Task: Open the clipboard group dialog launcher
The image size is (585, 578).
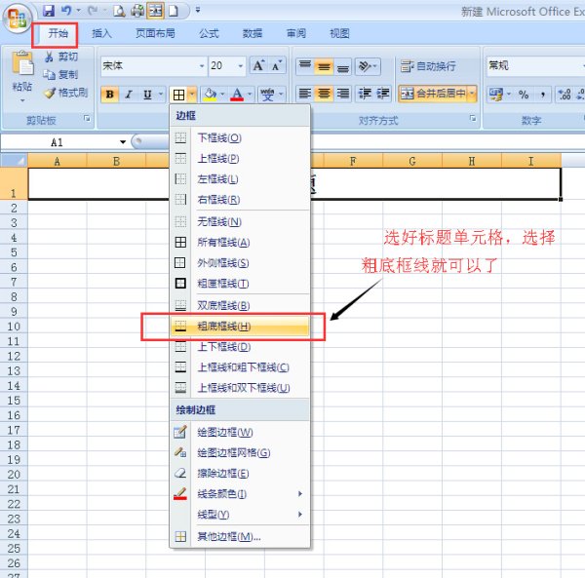Action: point(87,119)
